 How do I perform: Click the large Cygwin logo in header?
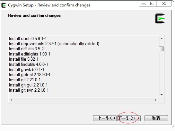(160, 18)
